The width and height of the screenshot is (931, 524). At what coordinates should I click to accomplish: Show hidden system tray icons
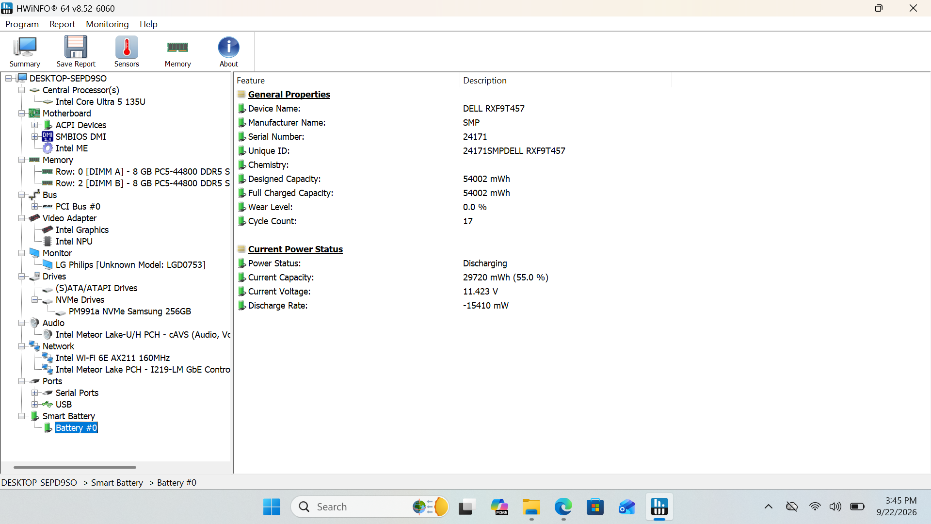pos(769,507)
